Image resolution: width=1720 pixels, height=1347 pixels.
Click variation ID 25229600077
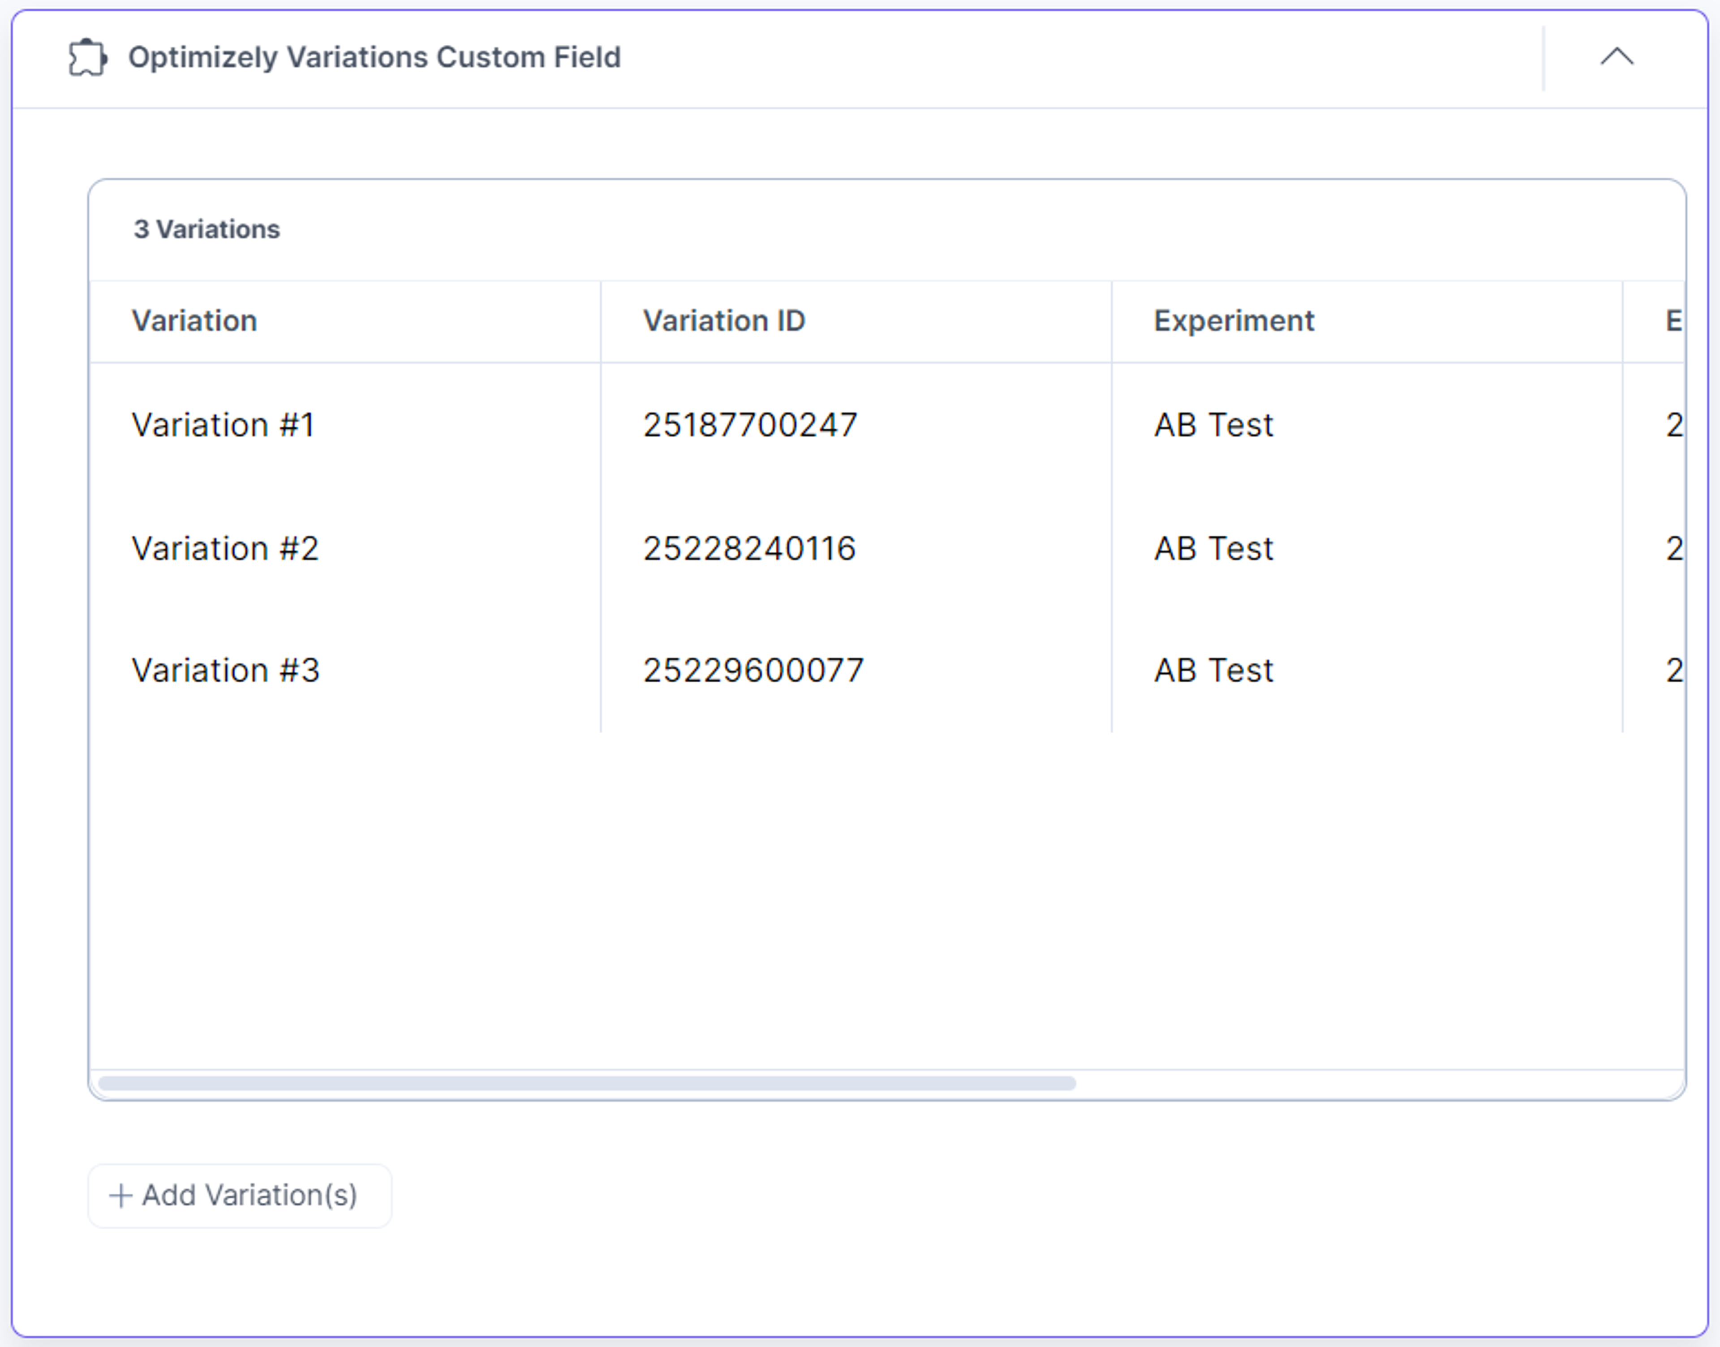[753, 670]
